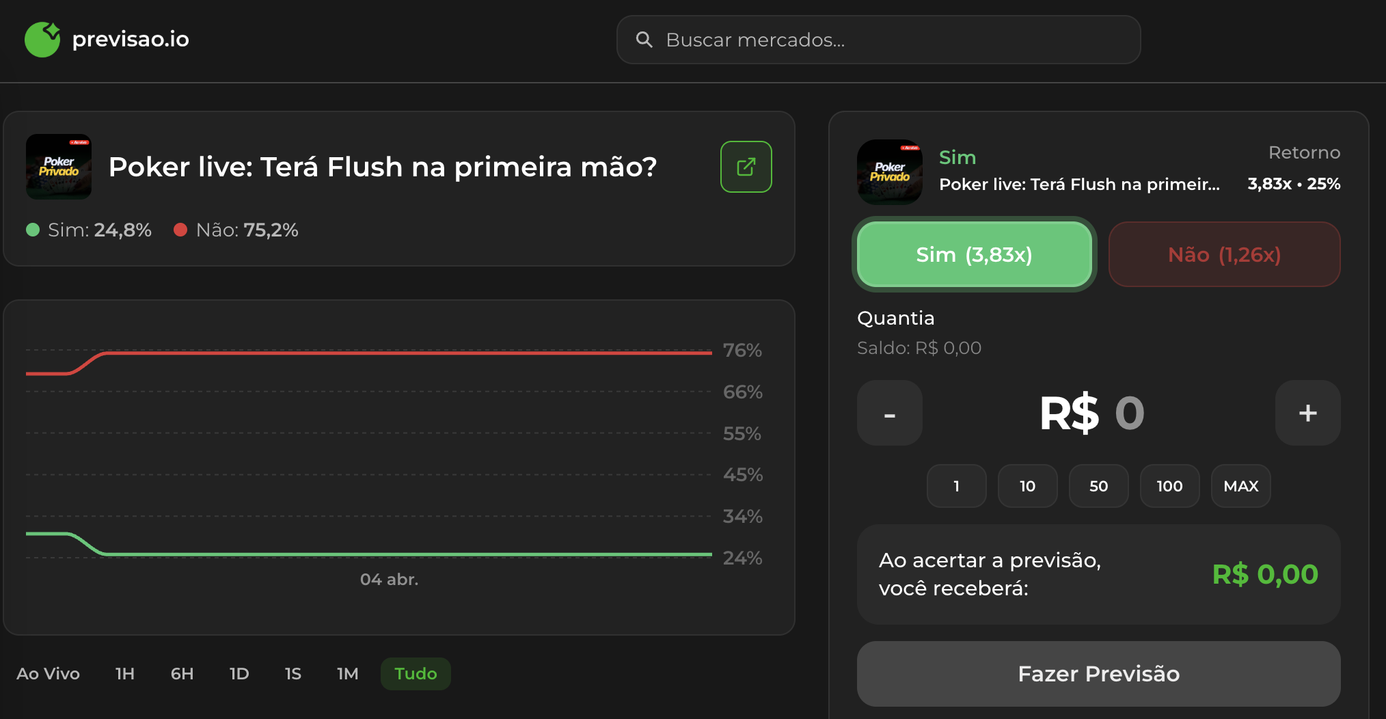Set quick amount to 100
Viewport: 1386px width, 719px height.
pos(1169,486)
